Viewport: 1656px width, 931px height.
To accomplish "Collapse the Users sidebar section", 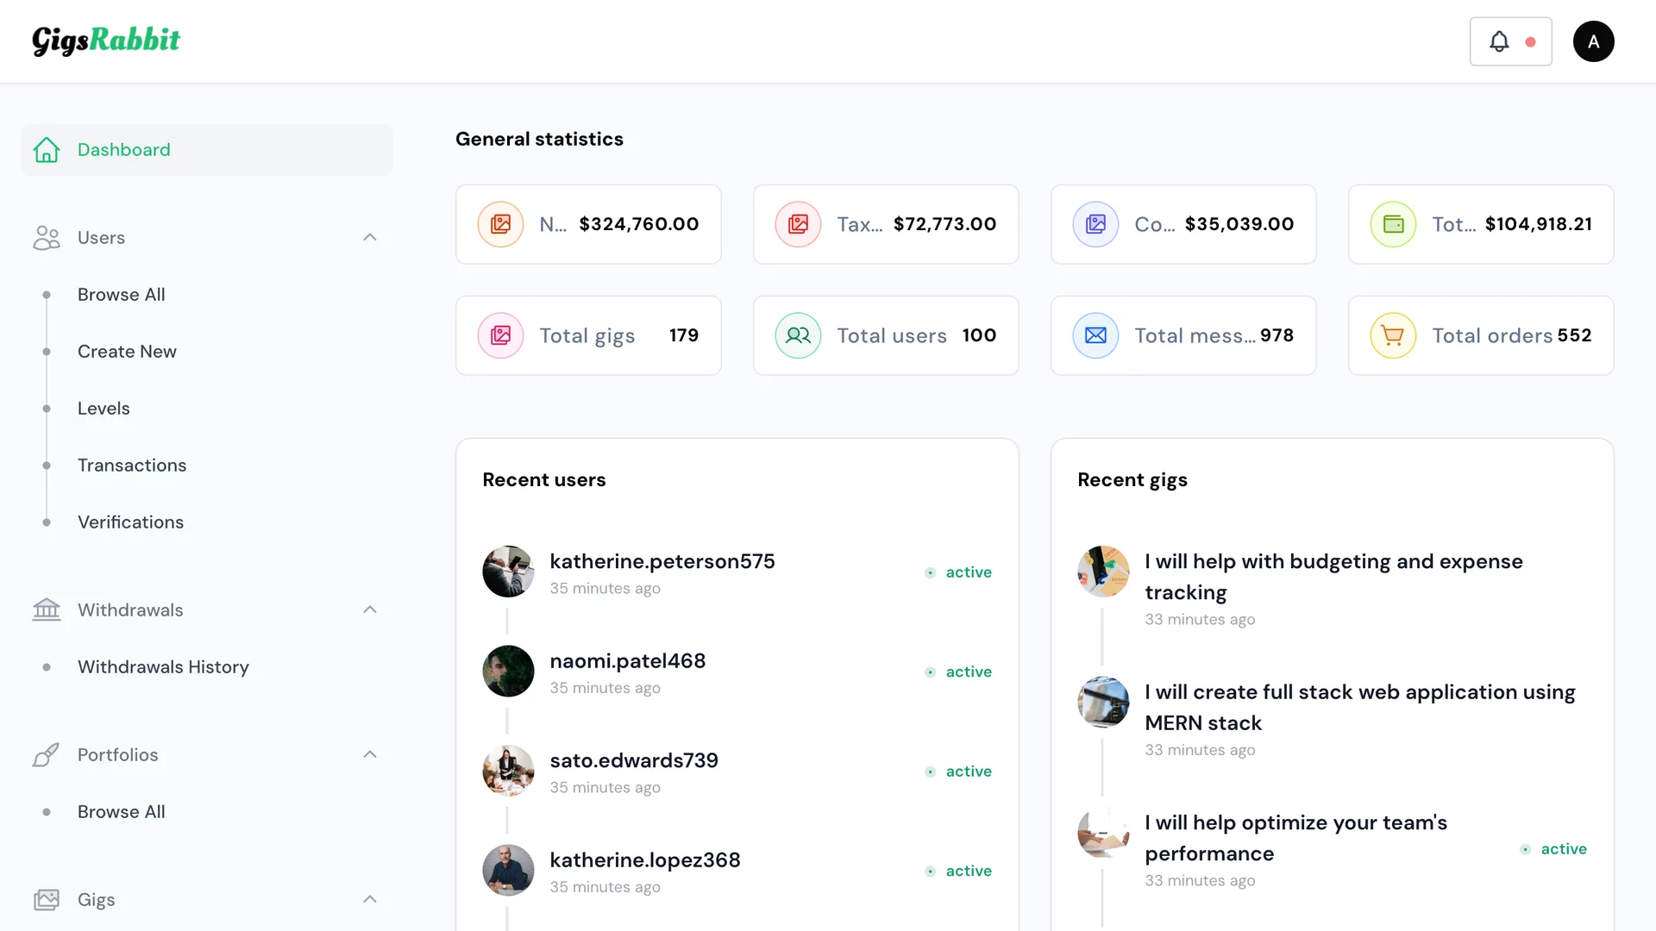I will pos(370,237).
